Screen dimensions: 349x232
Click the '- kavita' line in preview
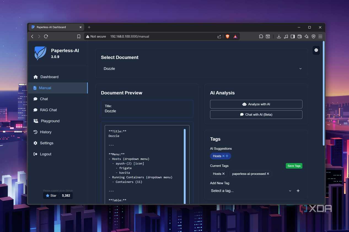[x=123, y=173]
